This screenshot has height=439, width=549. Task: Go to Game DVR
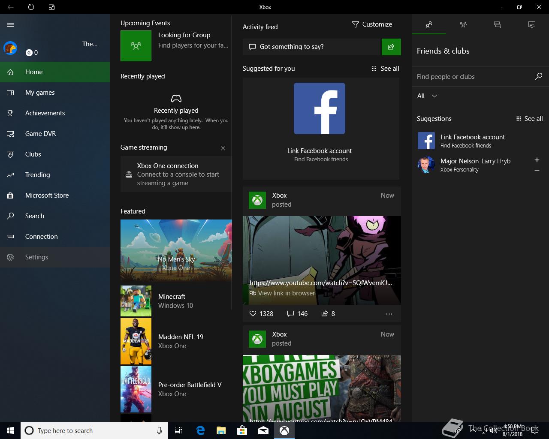(55, 134)
